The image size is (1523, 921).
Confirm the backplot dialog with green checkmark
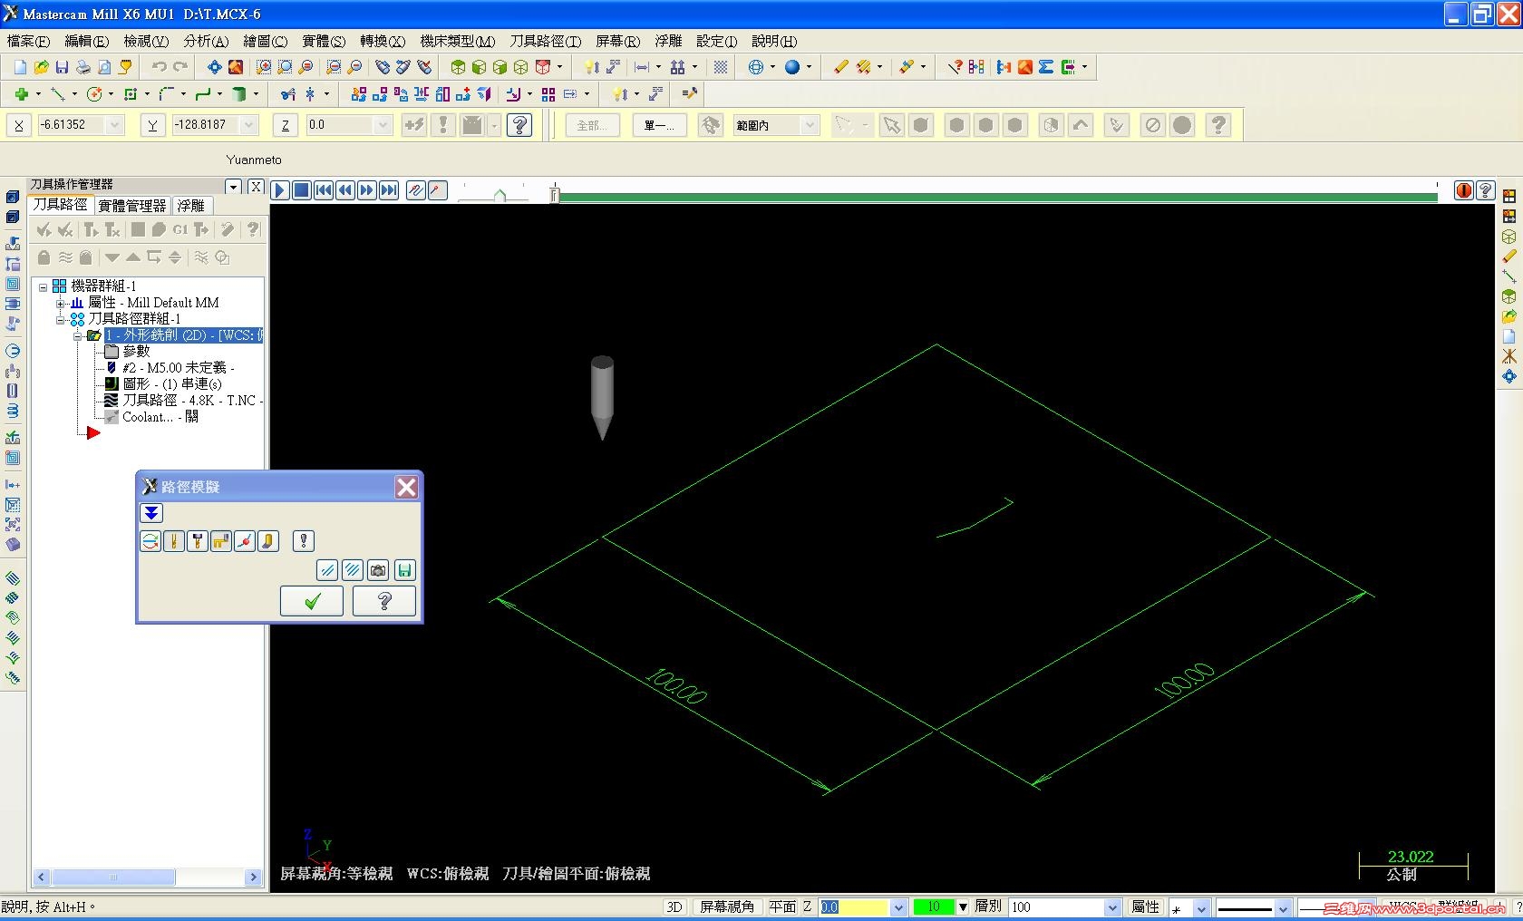pos(312,601)
